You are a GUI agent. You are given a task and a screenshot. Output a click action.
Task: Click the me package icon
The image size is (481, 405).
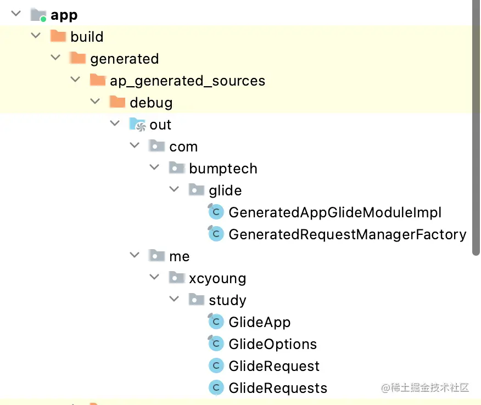coord(156,255)
